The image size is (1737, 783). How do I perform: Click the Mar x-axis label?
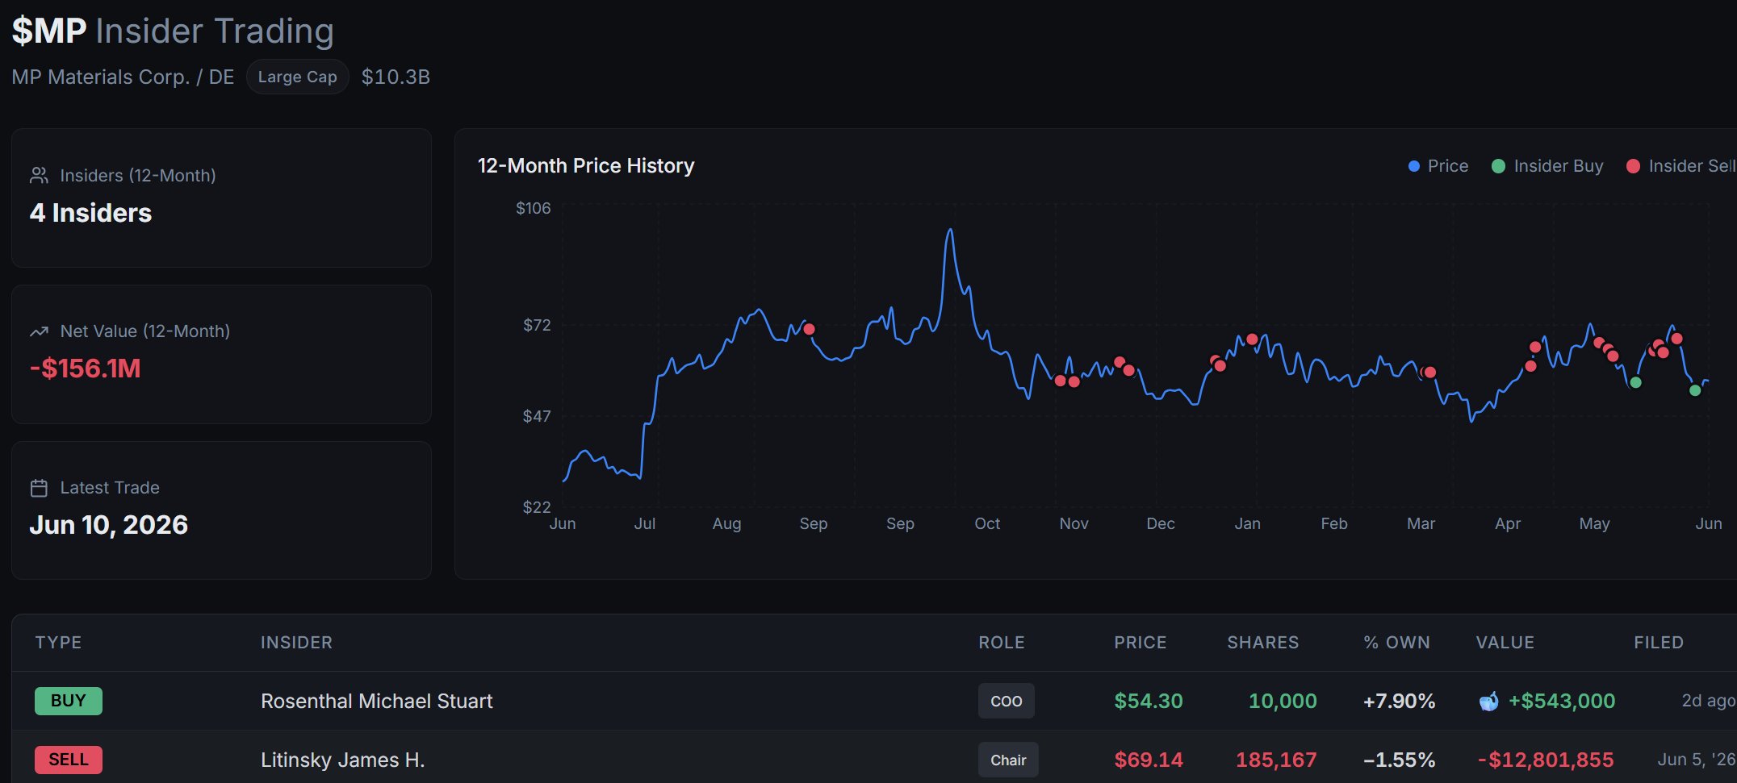pyautogui.click(x=1421, y=523)
